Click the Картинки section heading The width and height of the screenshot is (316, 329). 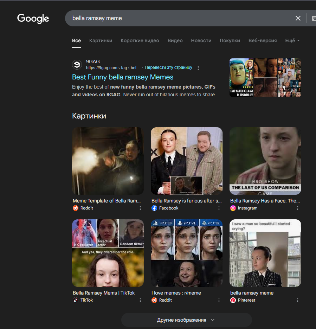coord(89,116)
